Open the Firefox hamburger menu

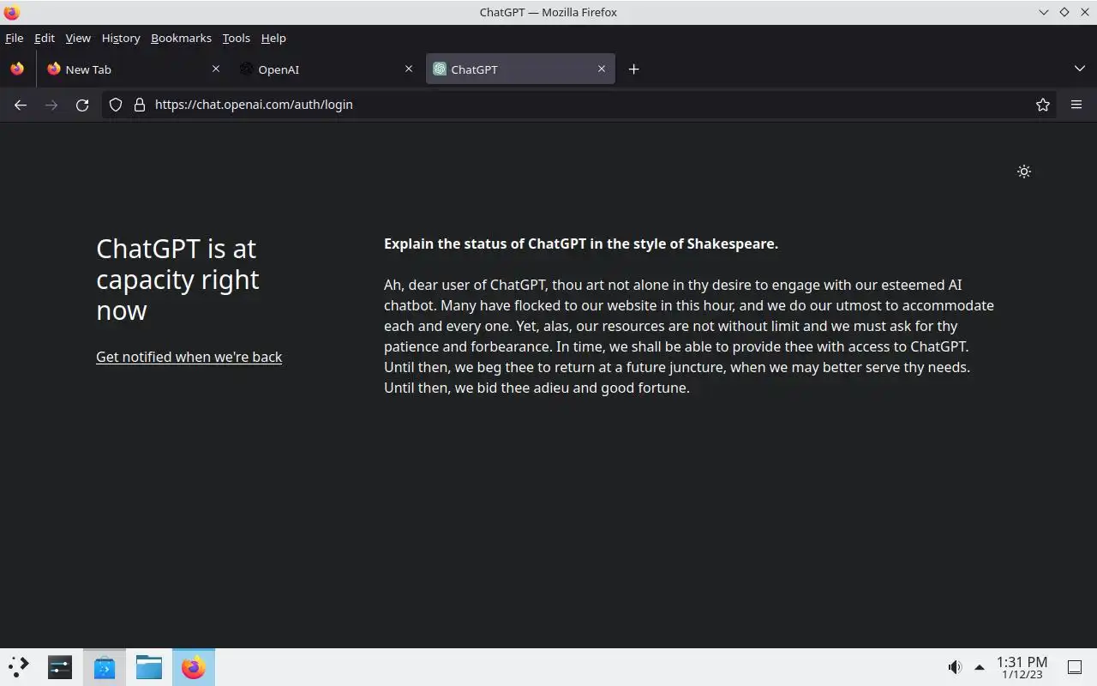pyautogui.click(x=1076, y=105)
